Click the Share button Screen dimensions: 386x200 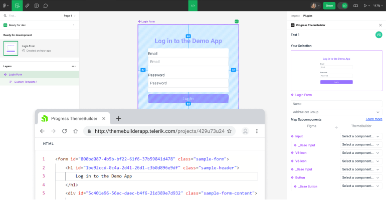tap(329, 6)
